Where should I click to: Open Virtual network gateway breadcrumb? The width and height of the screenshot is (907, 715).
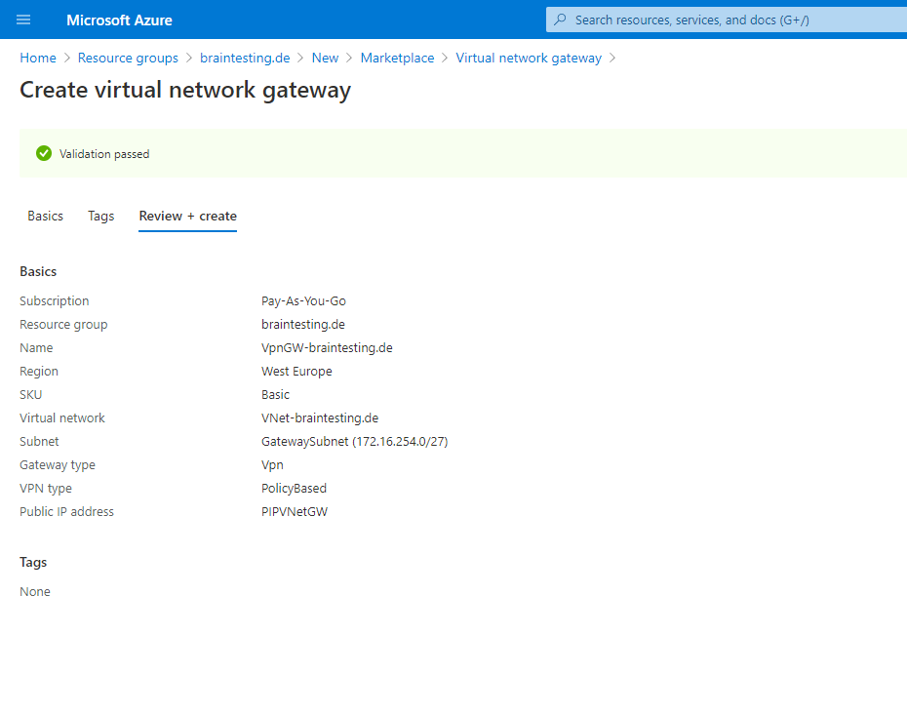pyautogui.click(x=529, y=58)
